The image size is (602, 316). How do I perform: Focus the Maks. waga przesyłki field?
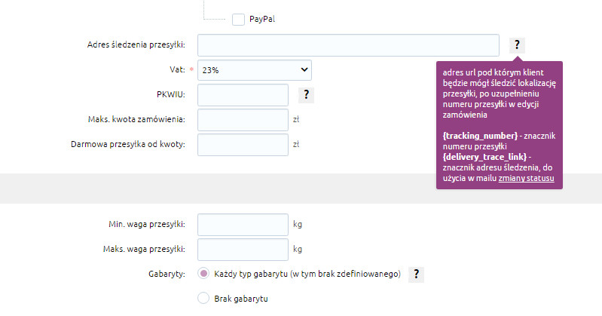[x=243, y=249]
